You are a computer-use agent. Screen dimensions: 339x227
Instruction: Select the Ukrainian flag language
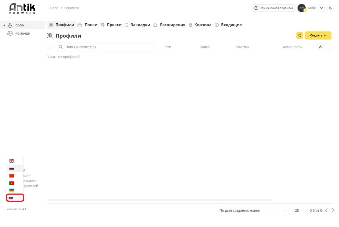click(x=12, y=190)
